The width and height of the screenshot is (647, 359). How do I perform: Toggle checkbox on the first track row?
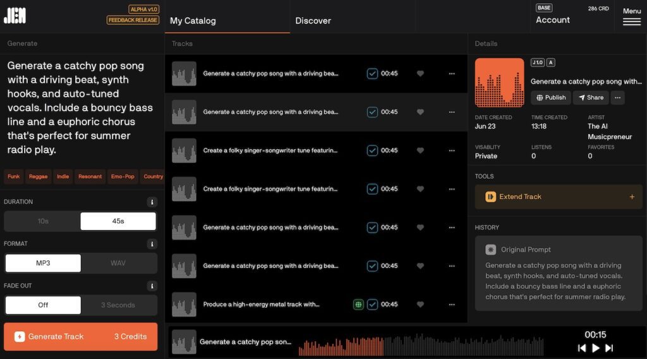tap(372, 73)
